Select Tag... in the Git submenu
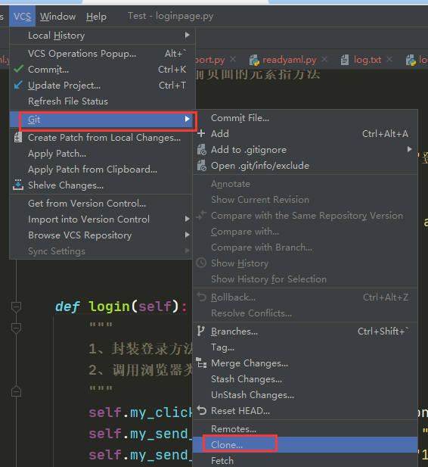 coord(305,347)
